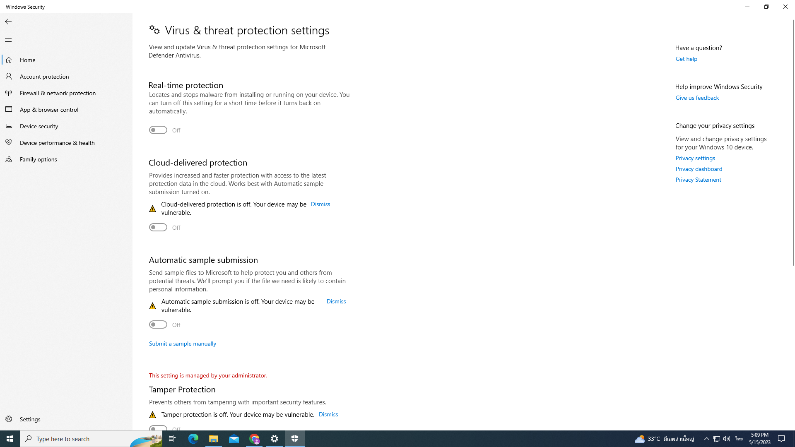
Task: Open Device performance & health
Action: 57,142
